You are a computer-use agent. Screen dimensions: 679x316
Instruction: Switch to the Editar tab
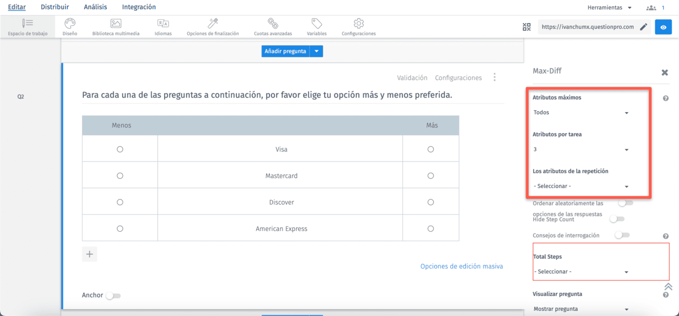(x=16, y=7)
